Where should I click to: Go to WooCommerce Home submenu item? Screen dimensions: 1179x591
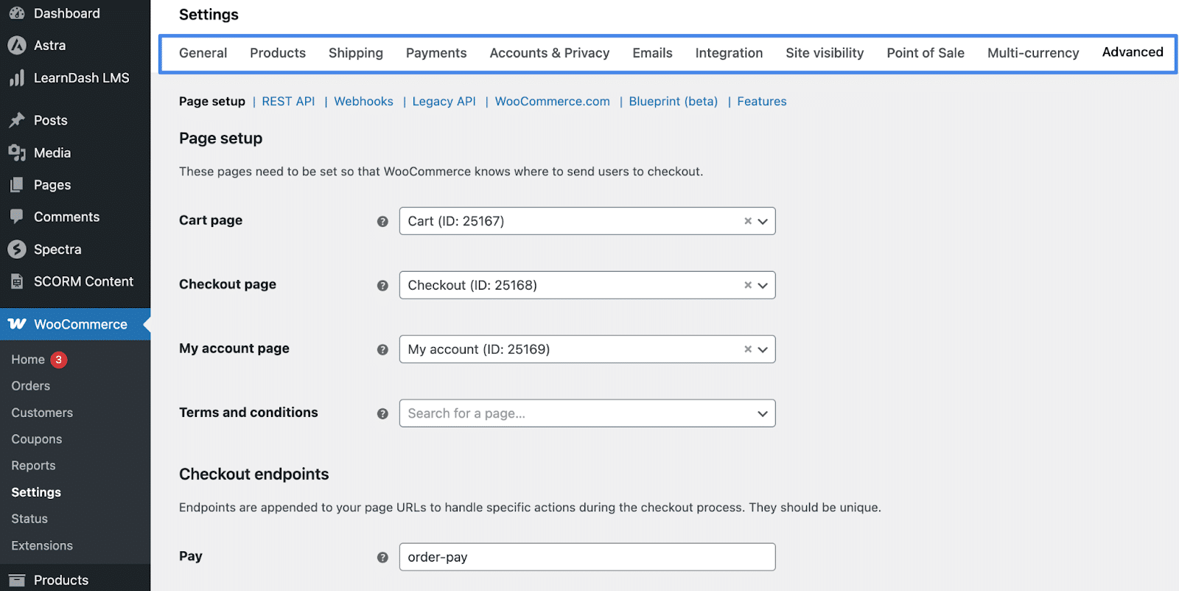pyautogui.click(x=28, y=360)
